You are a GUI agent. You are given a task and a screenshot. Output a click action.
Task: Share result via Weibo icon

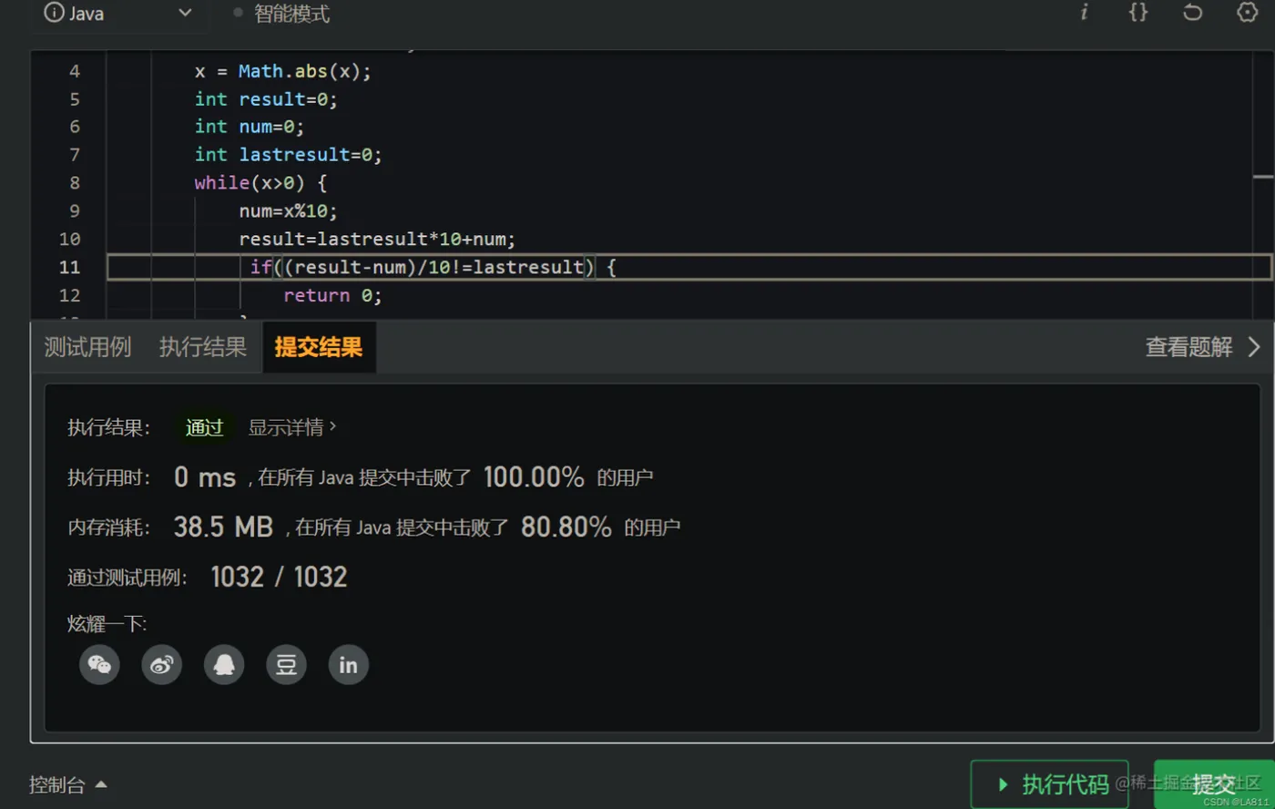point(161,665)
